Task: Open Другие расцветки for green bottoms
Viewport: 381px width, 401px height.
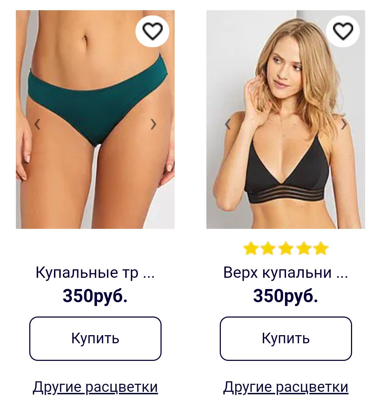Action: [x=95, y=387]
